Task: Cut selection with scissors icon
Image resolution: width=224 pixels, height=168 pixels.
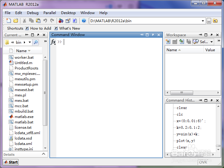Action: coord(25,21)
